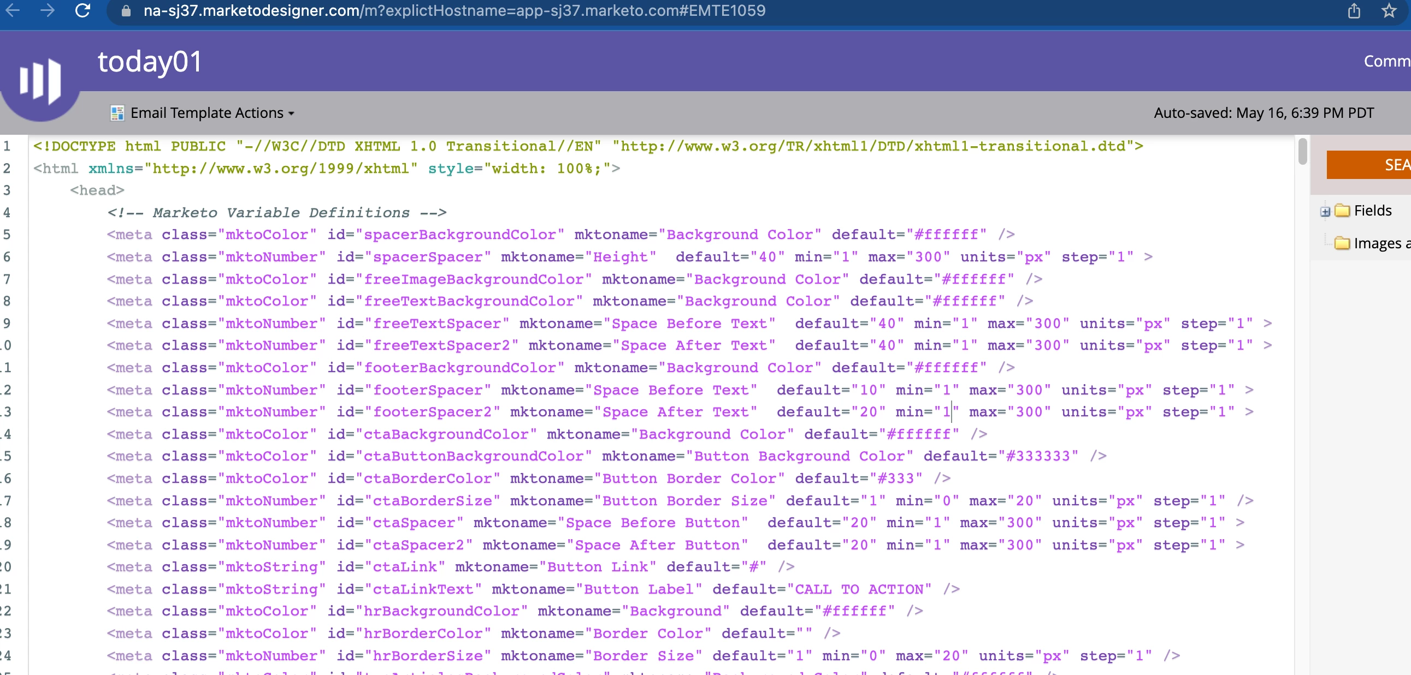Image resolution: width=1411 pixels, height=675 pixels.
Task: Click the padlock site info icon
Action: 126,10
